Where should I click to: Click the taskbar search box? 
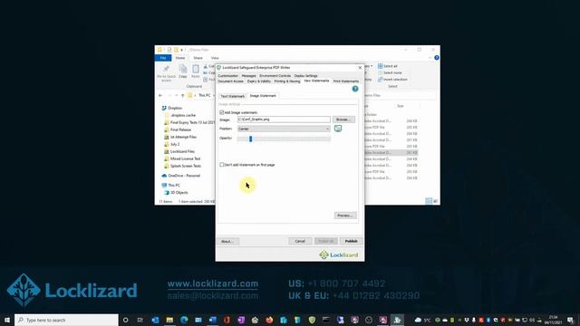(66, 320)
